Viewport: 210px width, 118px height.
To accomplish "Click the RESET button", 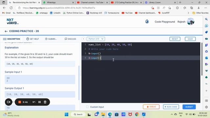I will coord(175,39).
